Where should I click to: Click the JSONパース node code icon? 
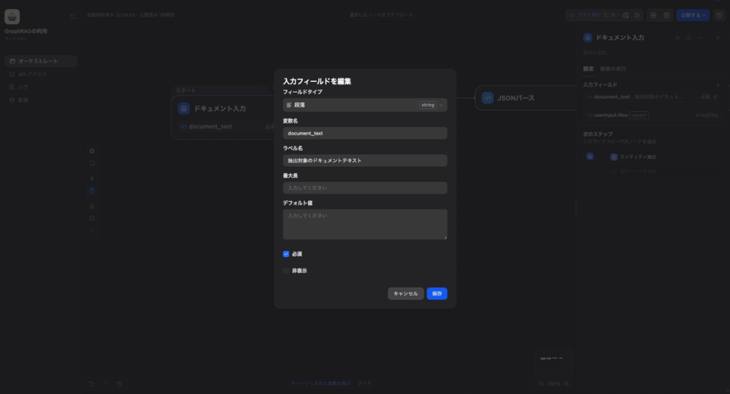pyautogui.click(x=488, y=98)
